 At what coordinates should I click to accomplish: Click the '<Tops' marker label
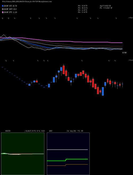point(131,18)
